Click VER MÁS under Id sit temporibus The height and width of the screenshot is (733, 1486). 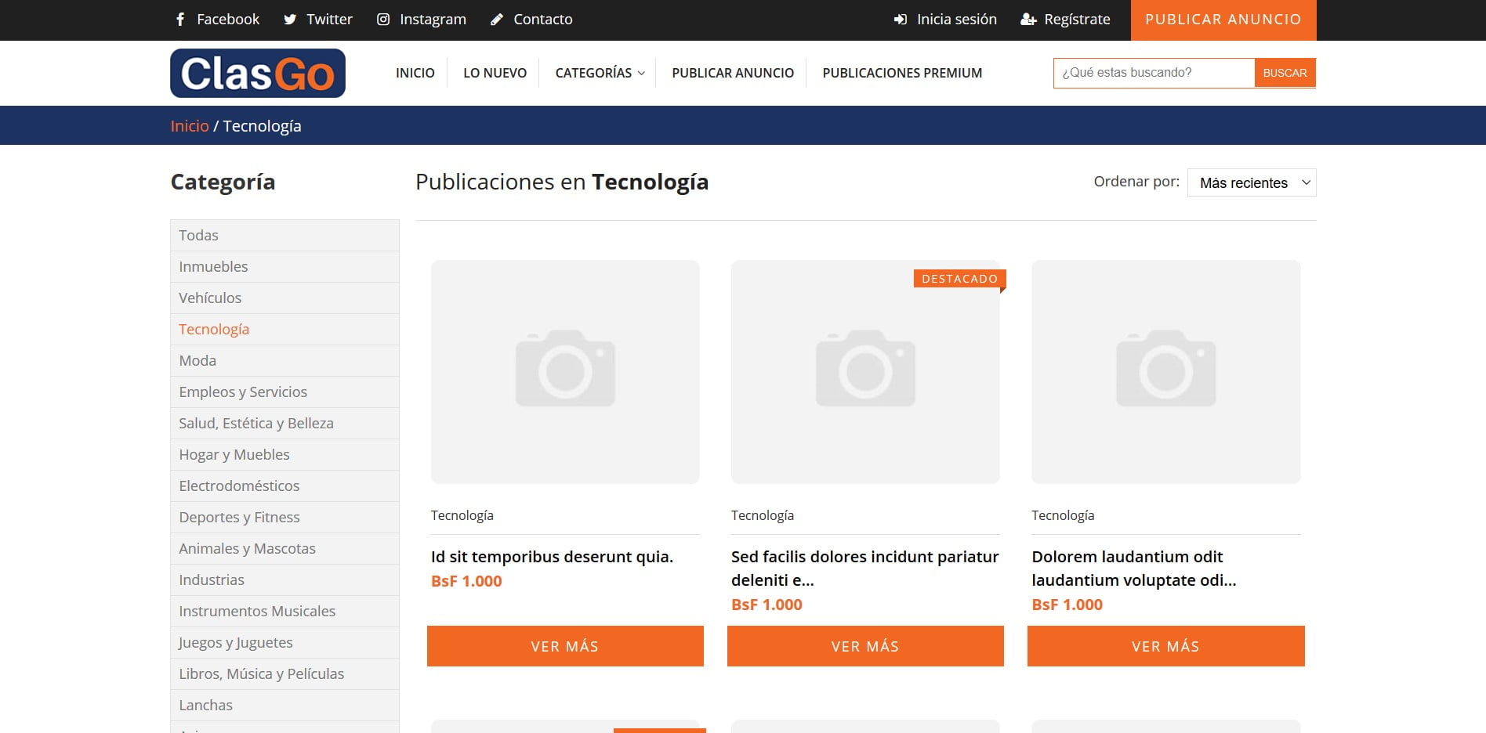[565, 646]
